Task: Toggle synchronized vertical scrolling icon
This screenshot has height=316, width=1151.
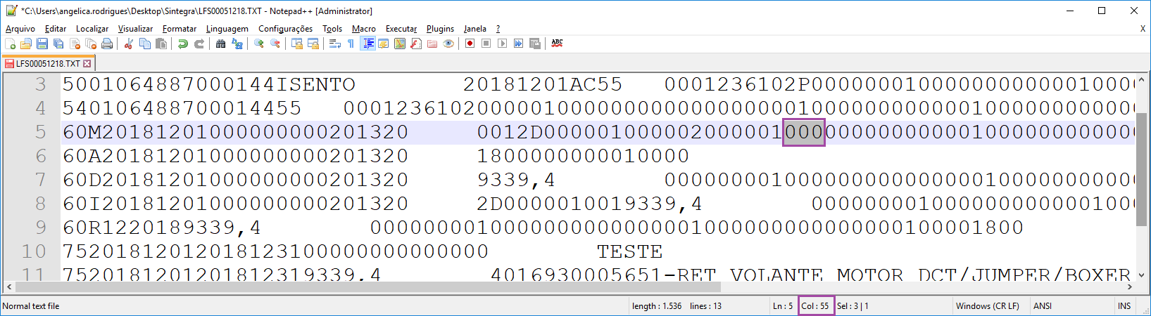Action: point(297,44)
